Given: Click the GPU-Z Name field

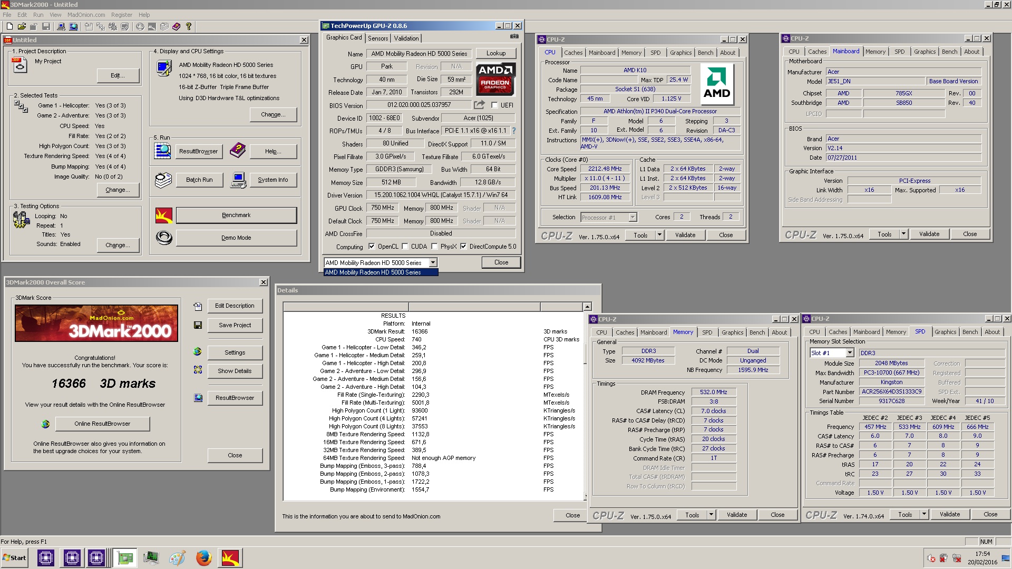Looking at the screenshot, I should tap(419, 54).
